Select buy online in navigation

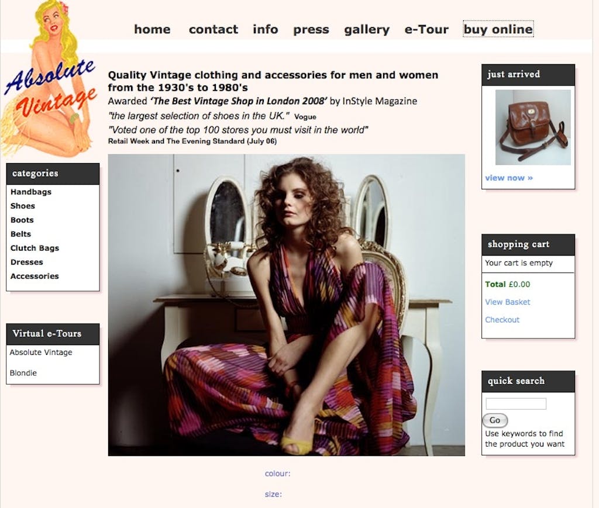click(x=498, y=29)
